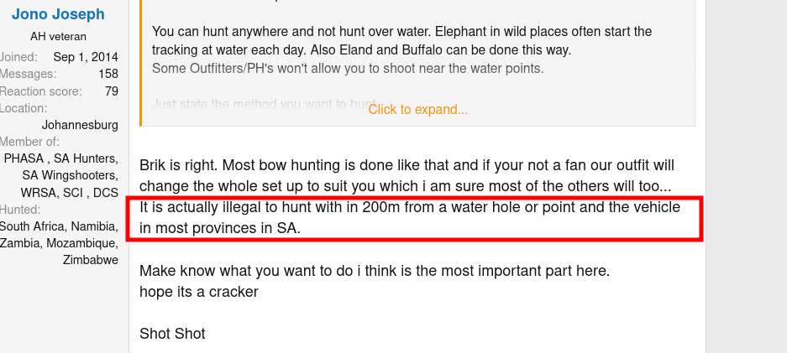Image resolution: width=787 pixels, height=353 pixels.
Task: Click the South Africa, Namibia hunted countries text
Action: coord(60,226)
